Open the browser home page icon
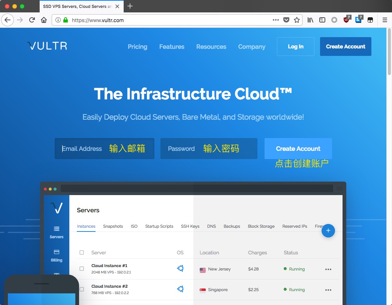392x305 pixels. 44,20
